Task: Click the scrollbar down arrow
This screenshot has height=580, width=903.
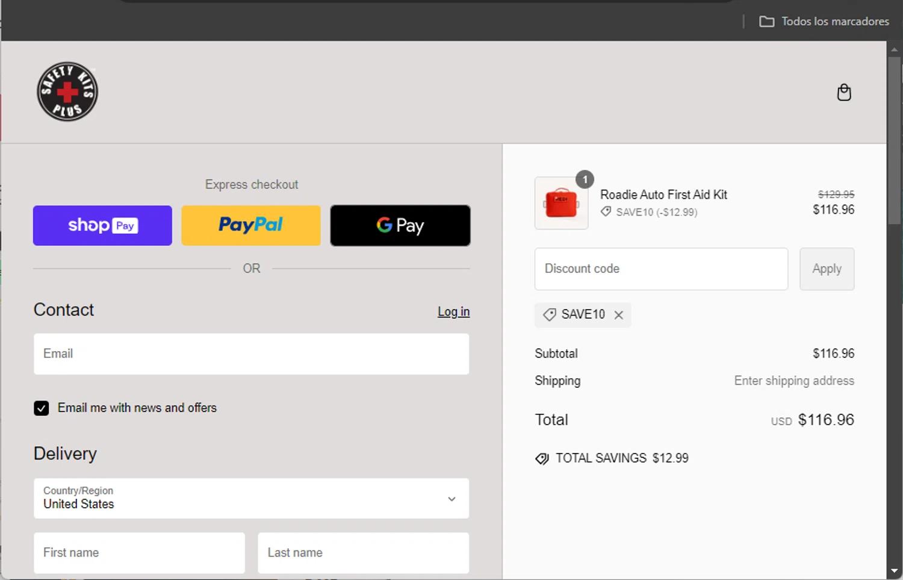Action: tap(894, 570)
